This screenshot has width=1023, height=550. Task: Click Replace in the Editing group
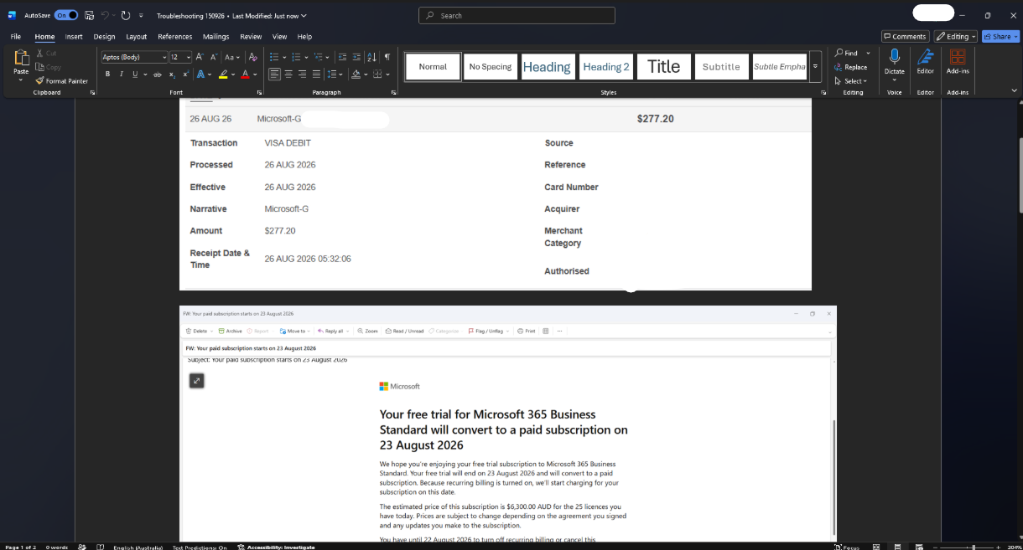[x=852, y=67]
